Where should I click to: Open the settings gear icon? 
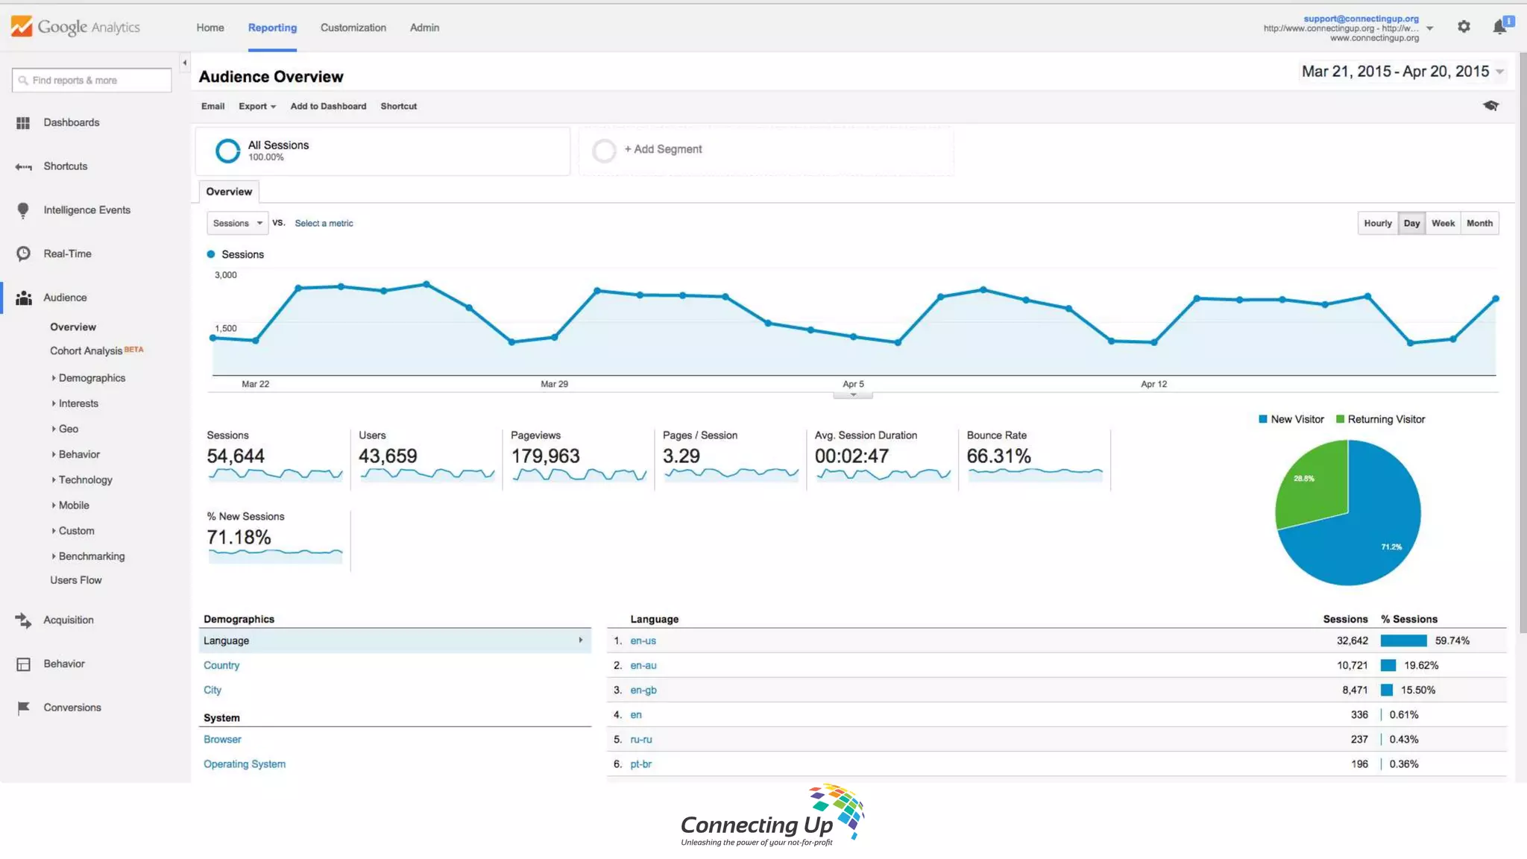pos(1464,27)
